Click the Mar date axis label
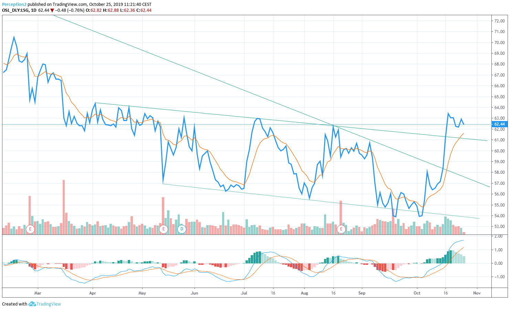510x310 pixels. pyautogui.click(x=38, y=293)
